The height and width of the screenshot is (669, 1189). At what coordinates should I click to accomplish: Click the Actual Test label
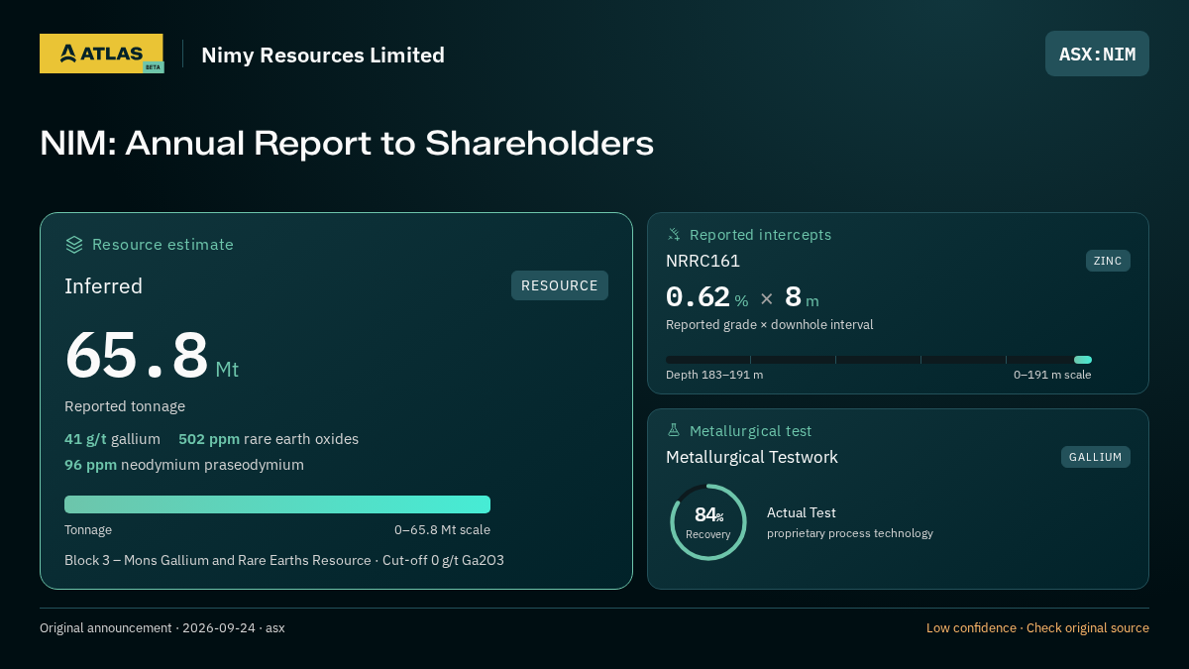802,513
